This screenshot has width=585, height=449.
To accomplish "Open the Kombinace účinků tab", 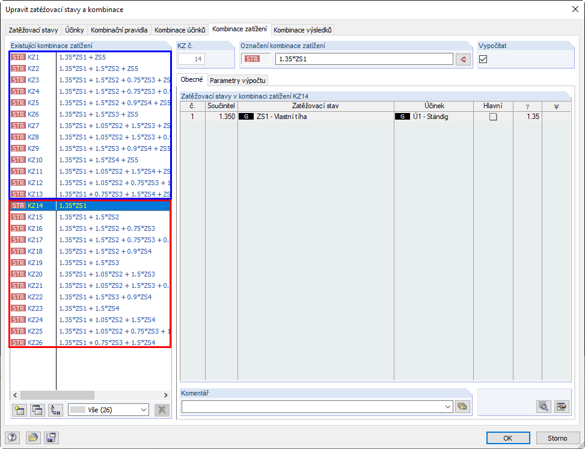I will pos(180,30).
